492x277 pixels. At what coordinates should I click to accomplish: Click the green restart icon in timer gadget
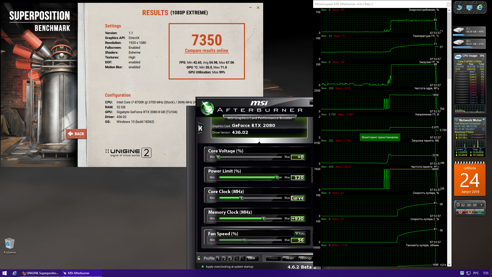[x=479, y=212]
